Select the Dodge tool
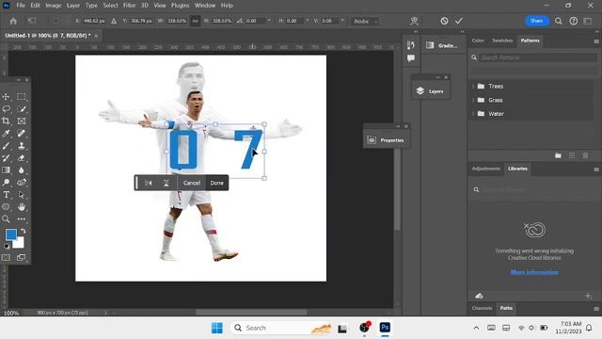Image resolution: width=602 pixels, height=339 pixels. click(7, 183)
